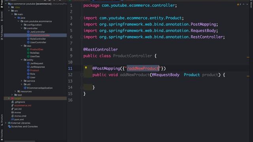Select the ecommerce.iml file
The image size is (253, 142).
coord(23,105)
